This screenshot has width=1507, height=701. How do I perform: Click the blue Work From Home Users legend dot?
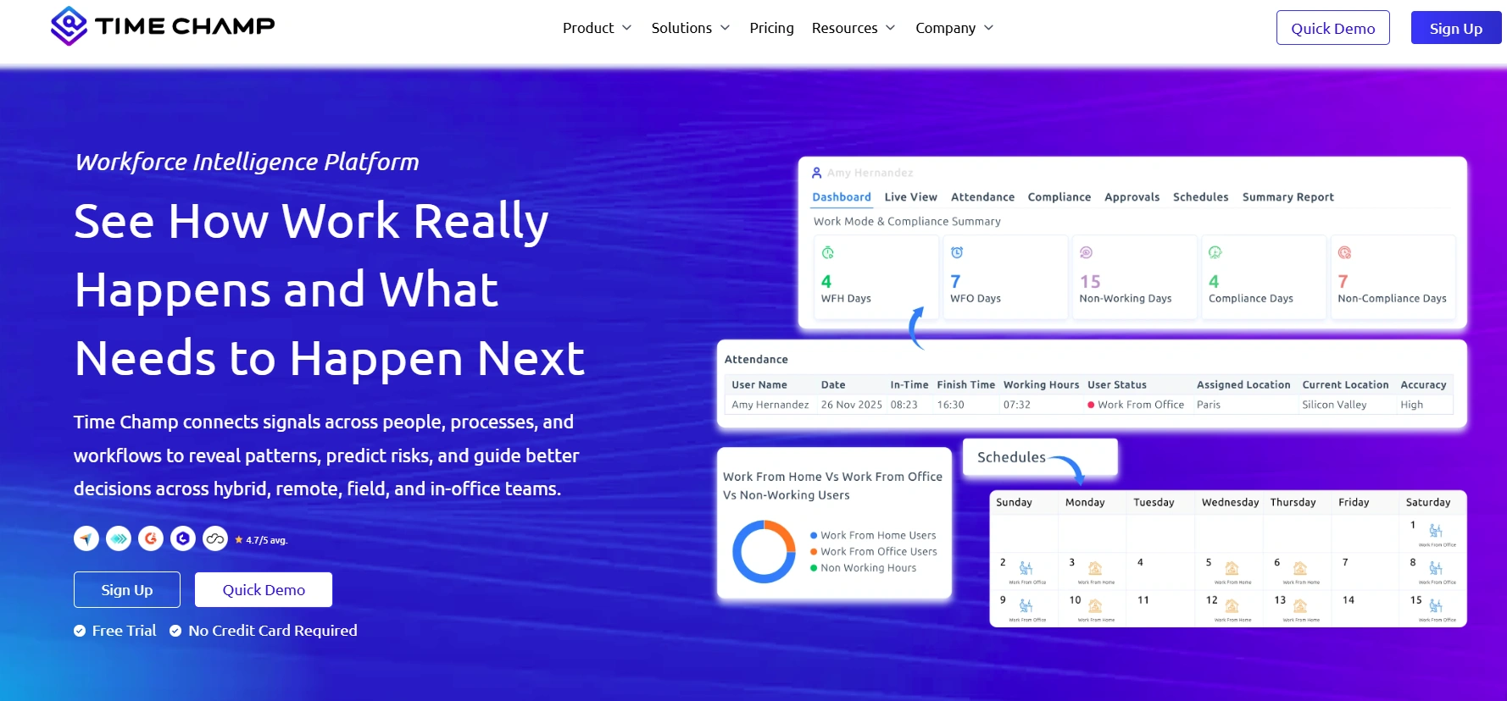point(814,535)
